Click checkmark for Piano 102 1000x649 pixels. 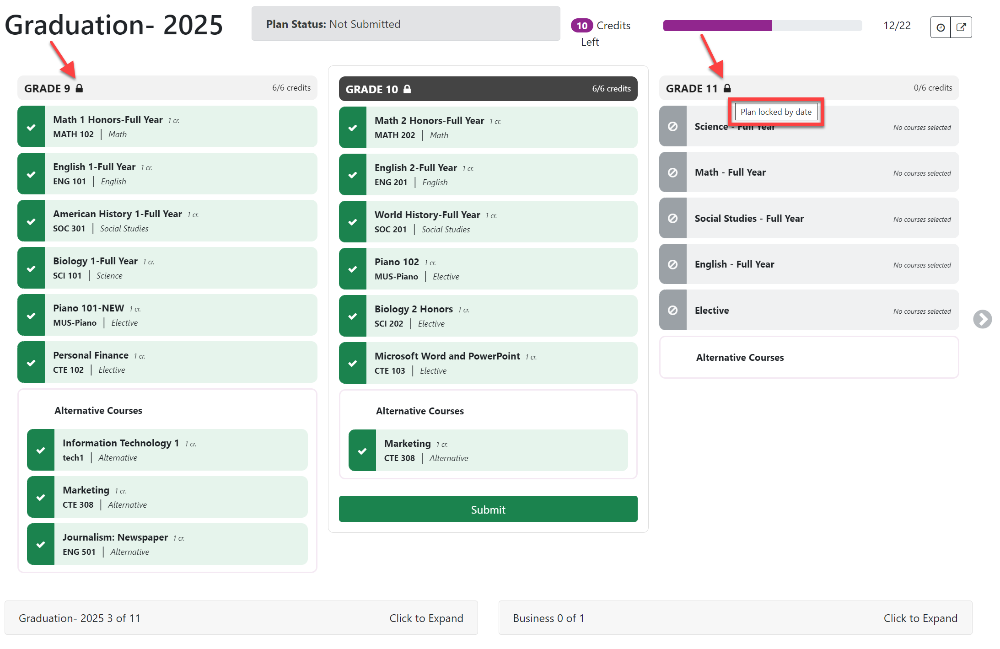(353, 269)
